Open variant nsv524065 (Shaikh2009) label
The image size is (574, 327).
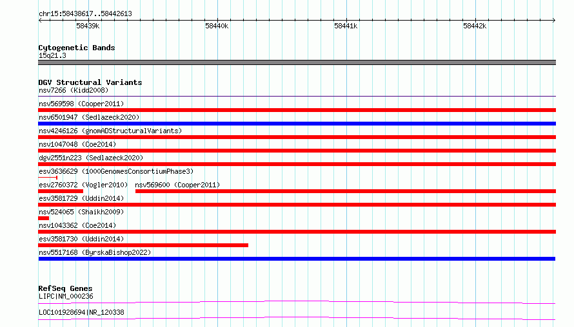pyautogui.click(x=81, y=212)
